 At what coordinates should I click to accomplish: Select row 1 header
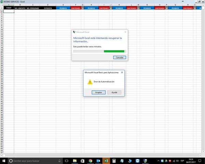point(2,8)
